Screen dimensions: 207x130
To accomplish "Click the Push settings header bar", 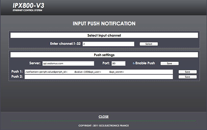I will [x=104, y=55].
